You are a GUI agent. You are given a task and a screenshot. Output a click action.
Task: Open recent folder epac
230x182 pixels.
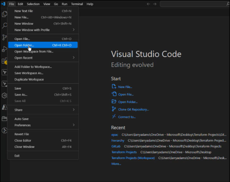[115, 135]
